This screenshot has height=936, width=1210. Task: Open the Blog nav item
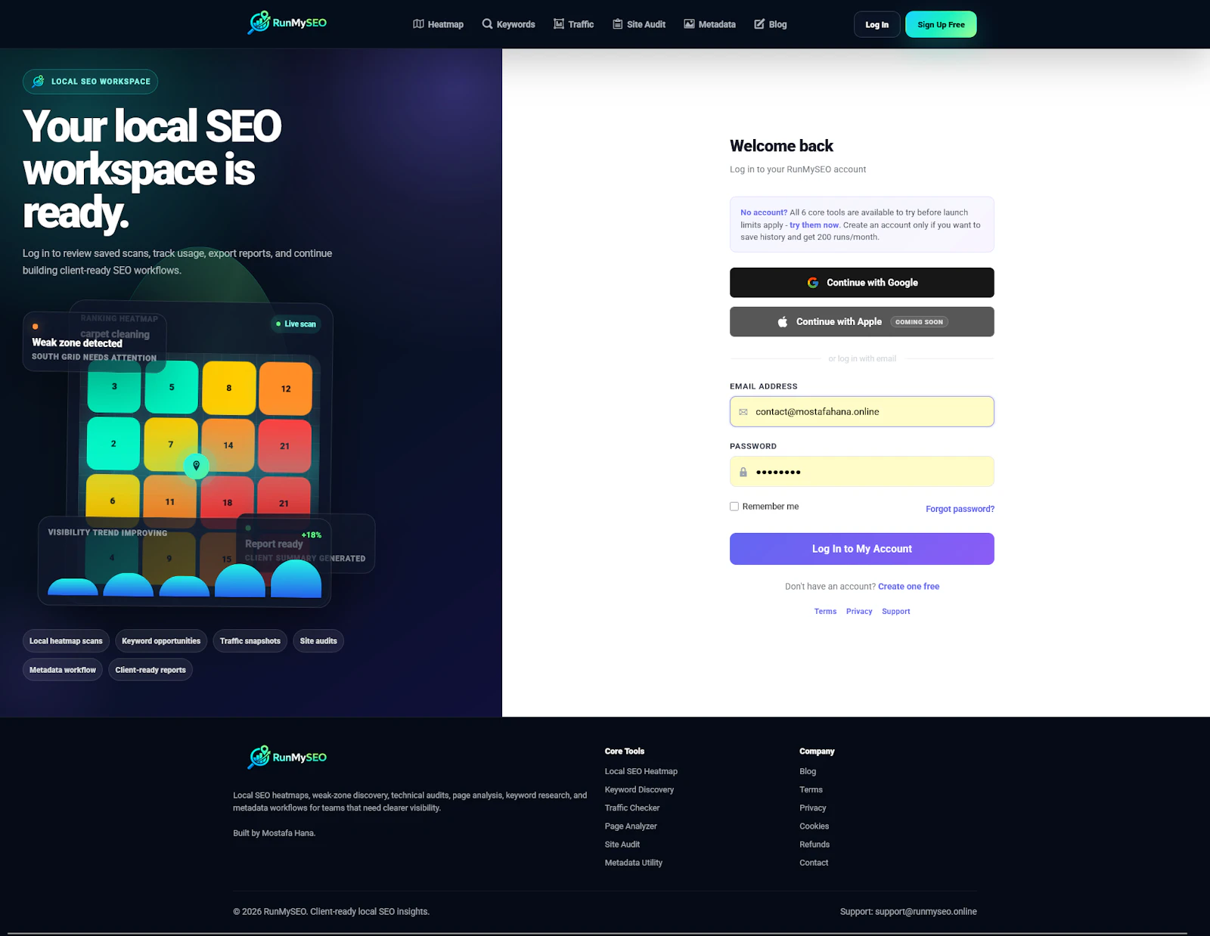point(770,24)
